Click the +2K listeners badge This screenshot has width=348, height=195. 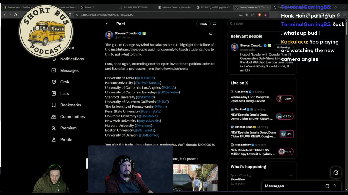[x=287, y=134]
